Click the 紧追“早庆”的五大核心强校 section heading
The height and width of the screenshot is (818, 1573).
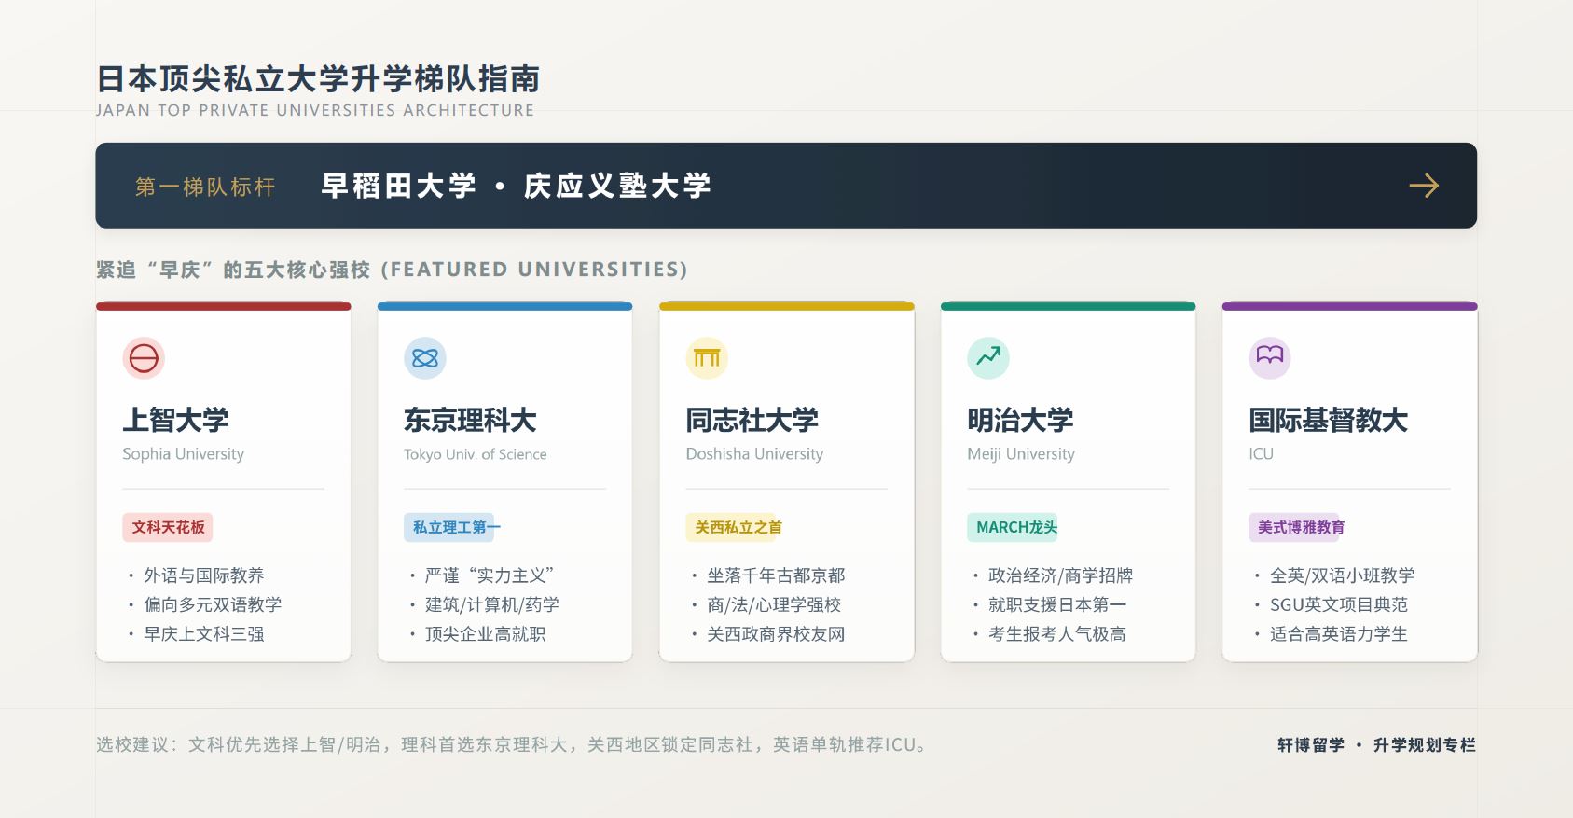[x=392, y=270]
